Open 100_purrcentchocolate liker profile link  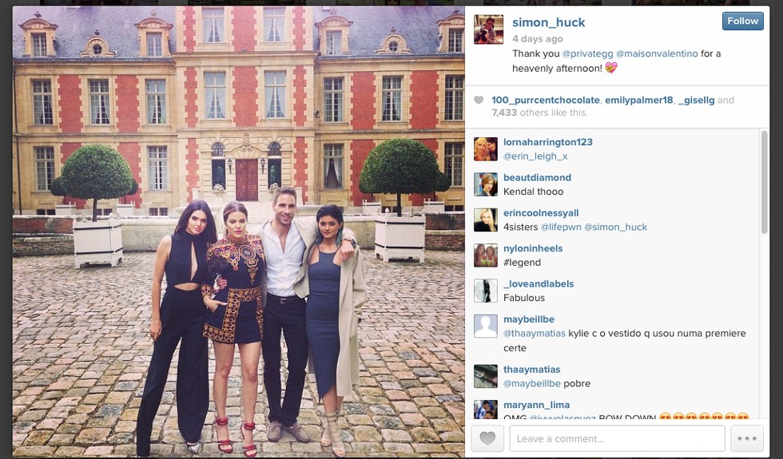tap(545, 100)
